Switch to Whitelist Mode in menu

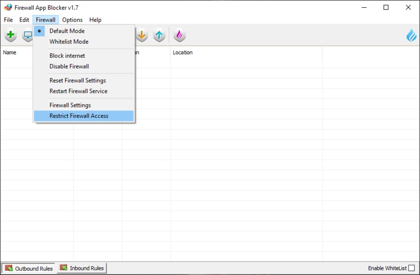69,42
